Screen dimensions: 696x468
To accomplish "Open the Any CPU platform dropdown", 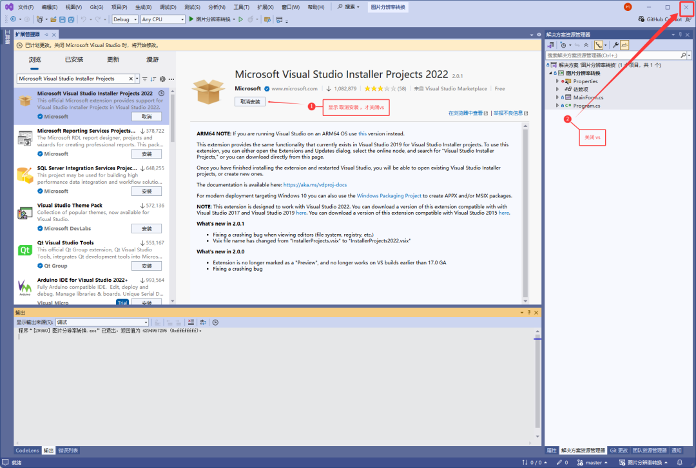I will [163, 19].
